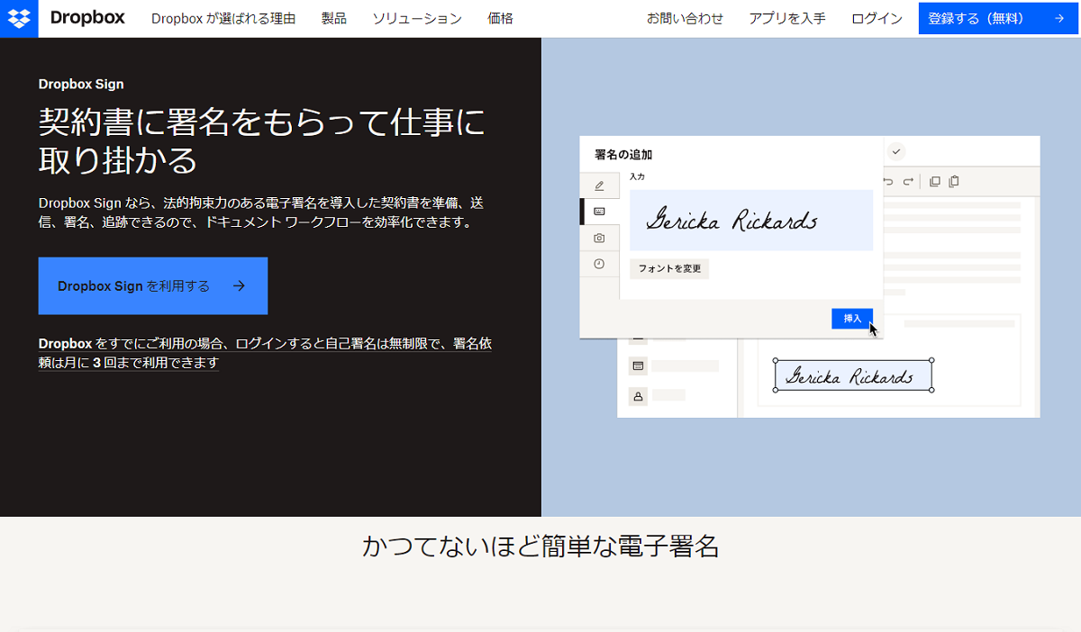
Task: Click the paste clipboard icon in illustration toolbar
Action: coord(954,181)
